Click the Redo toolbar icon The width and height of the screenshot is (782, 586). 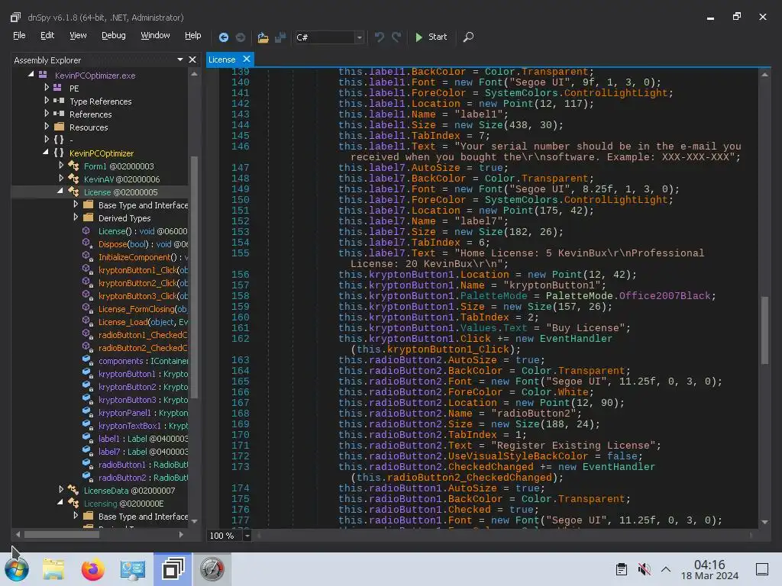pyautogui.click(x=396, y=37)
